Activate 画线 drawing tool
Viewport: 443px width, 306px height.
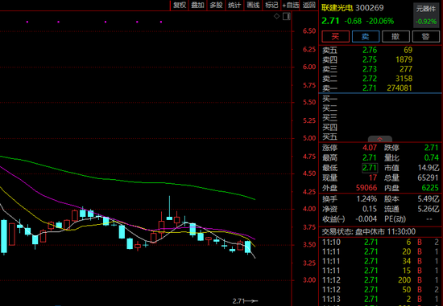coord(253,5)
